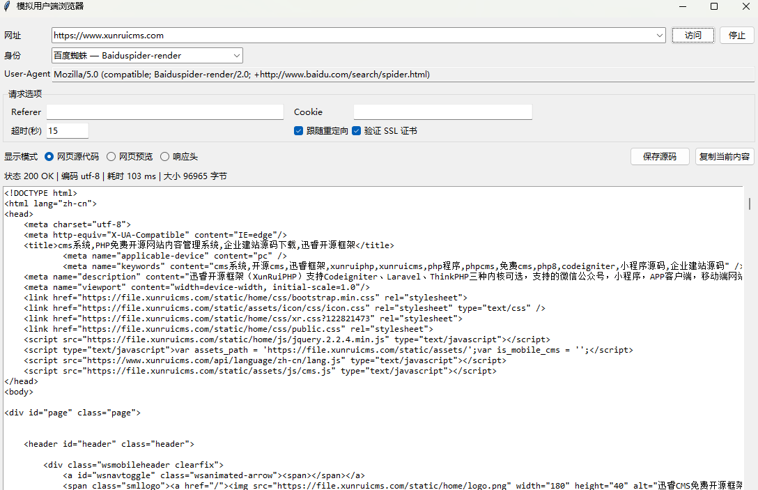Click the 停止 stop button
Screen dimensions: 758x490
coord(736,36)
